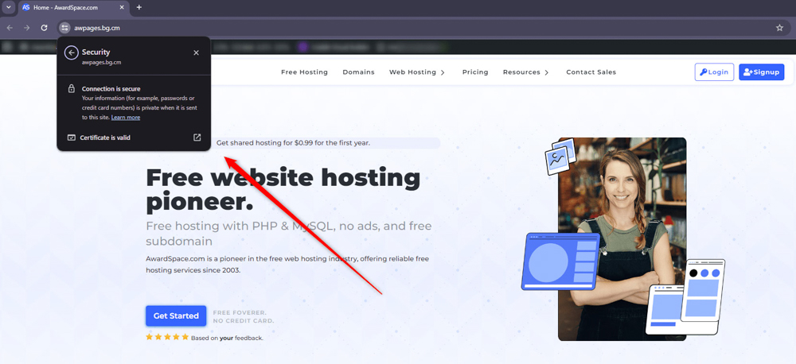Open the Learn more link
Screen dimensions: 796x364
(126, 118)
